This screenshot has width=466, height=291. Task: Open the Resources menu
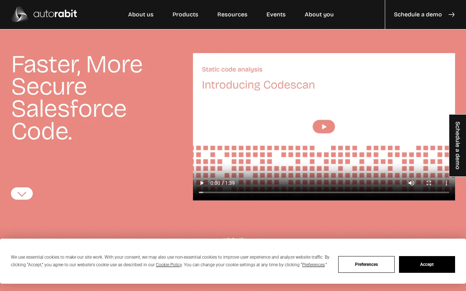[232, 15]
